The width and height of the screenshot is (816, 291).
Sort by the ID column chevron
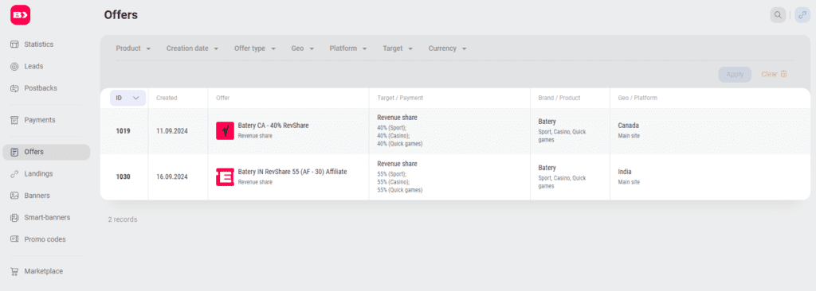[x=136, y=98]
